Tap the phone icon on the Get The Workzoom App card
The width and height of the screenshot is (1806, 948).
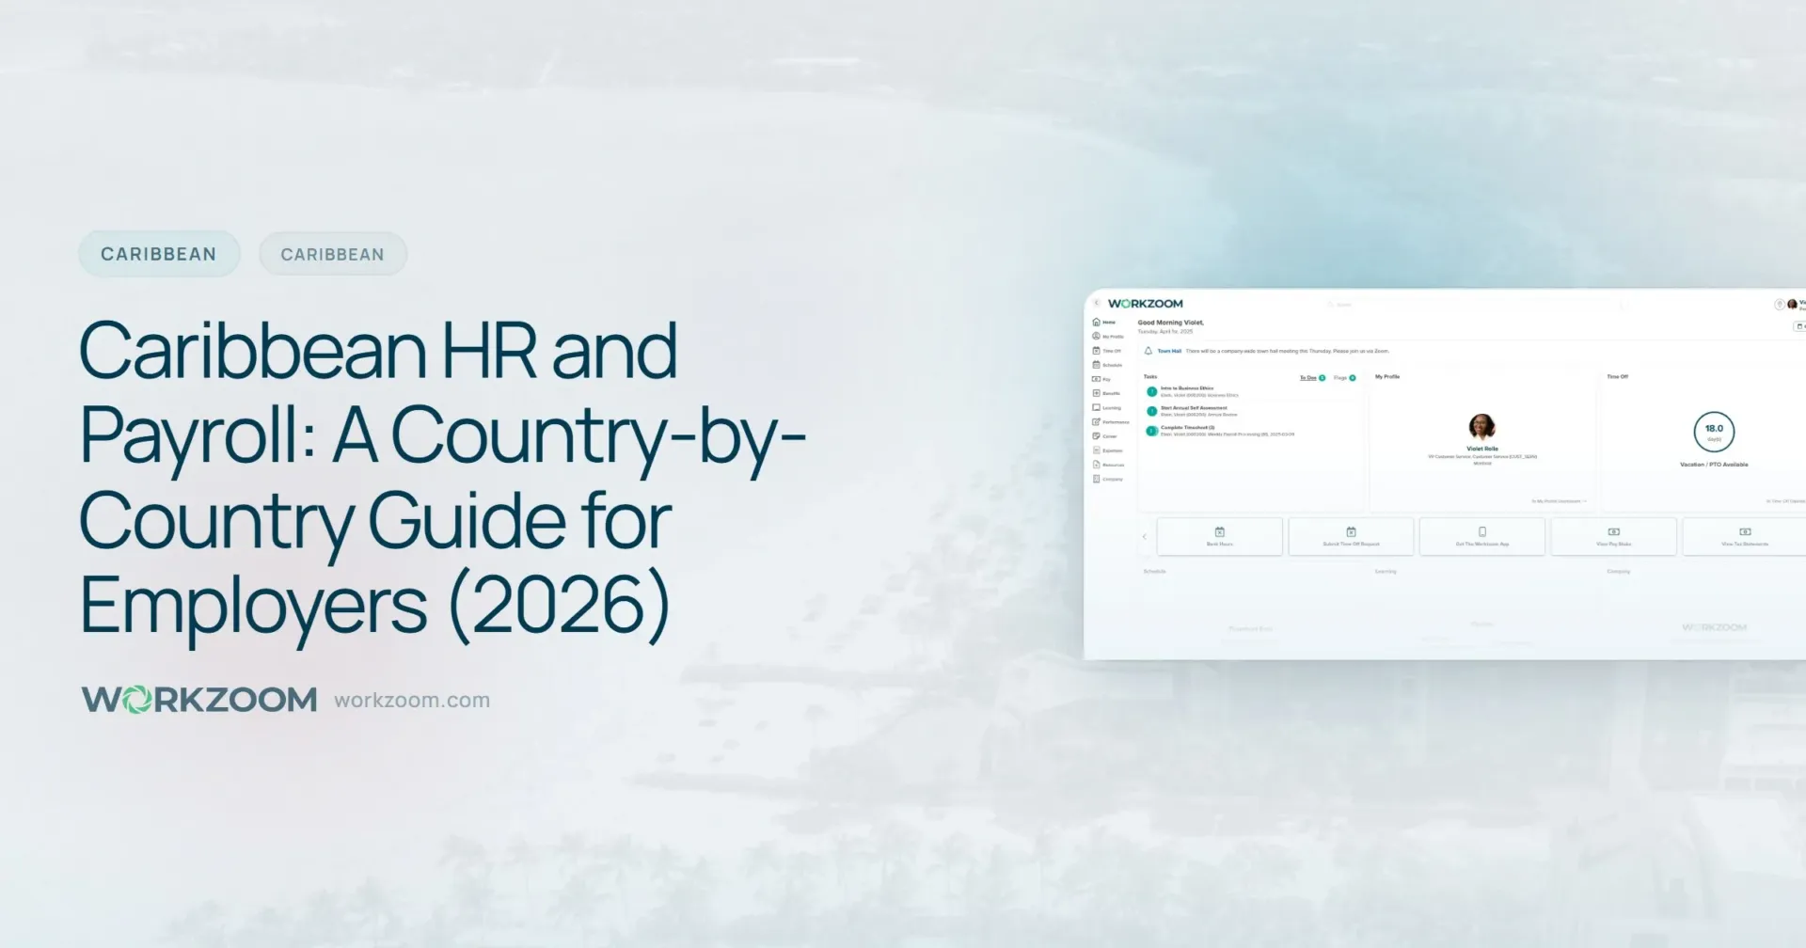(x=1481, y=530)
